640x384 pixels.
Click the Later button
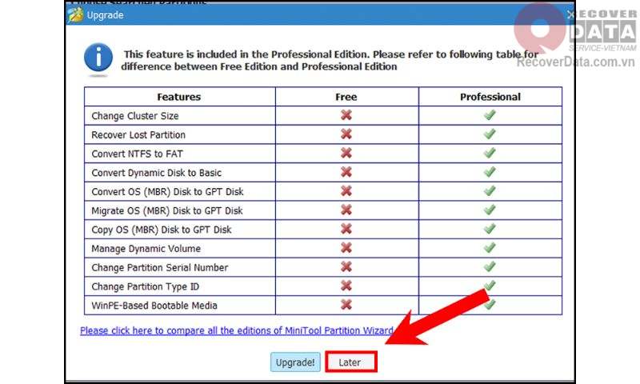point(350,362)
